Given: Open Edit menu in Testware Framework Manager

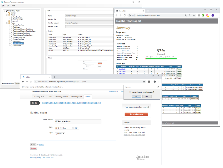Looking at the screenshot, I should 8,5.
